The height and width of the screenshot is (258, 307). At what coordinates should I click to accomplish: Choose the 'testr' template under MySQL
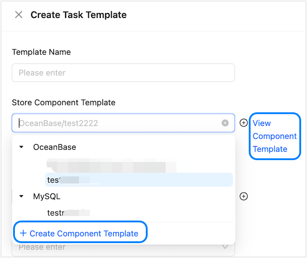68,212
